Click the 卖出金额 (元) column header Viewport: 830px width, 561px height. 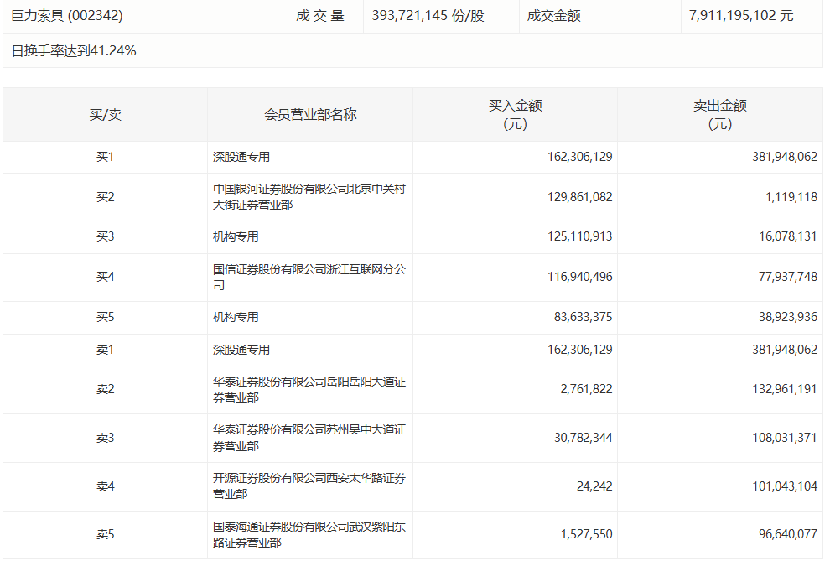click(x=719, y=115)
